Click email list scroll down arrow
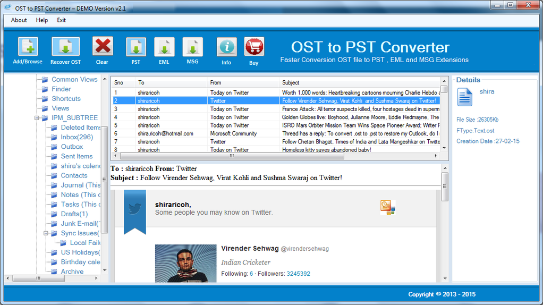543x305 pixels. 444,148
